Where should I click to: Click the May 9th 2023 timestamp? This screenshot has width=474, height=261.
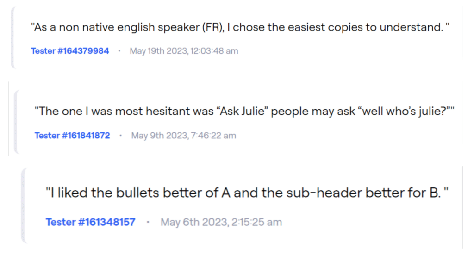183,136
